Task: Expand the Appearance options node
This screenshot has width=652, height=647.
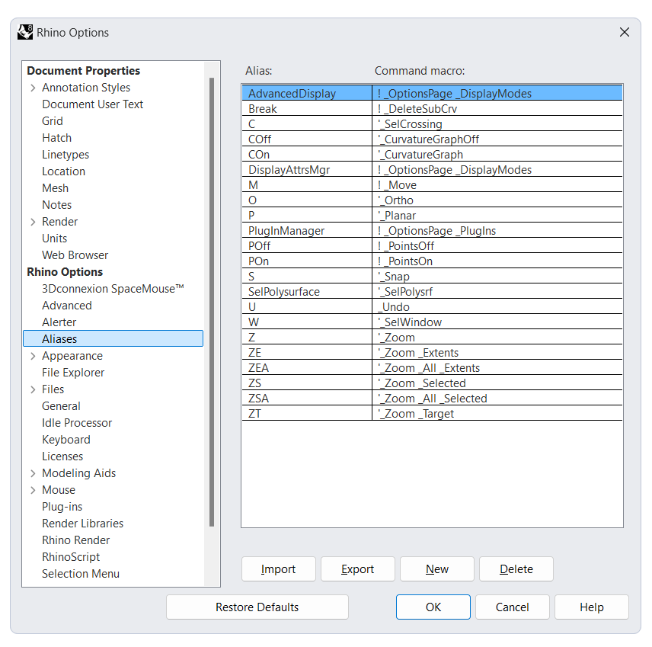Action: pos(33,356)
